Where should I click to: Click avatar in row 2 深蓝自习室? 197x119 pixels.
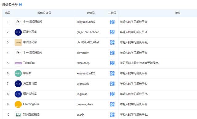(x=18, y=32)
